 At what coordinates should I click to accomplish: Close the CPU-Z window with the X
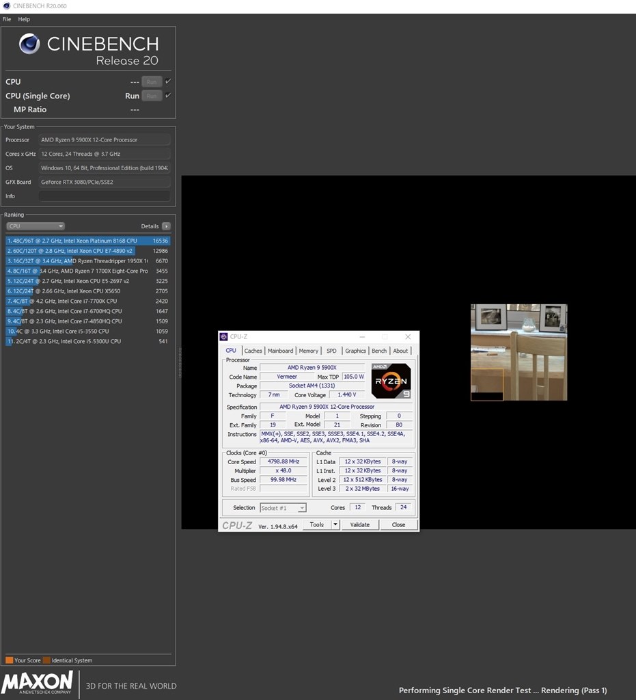408,337
